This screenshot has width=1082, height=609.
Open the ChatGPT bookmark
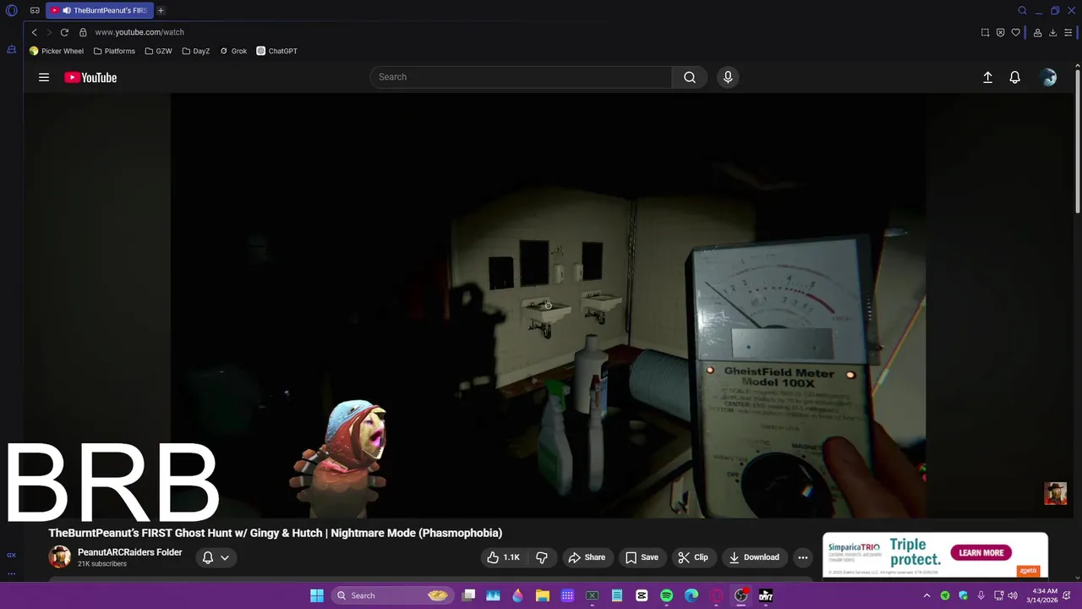tap(277, 51)
